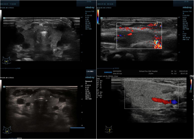Click the 'FA 14' value in the Samsung panel
Viewport: 194px width, 139px height.
(99, 86)
